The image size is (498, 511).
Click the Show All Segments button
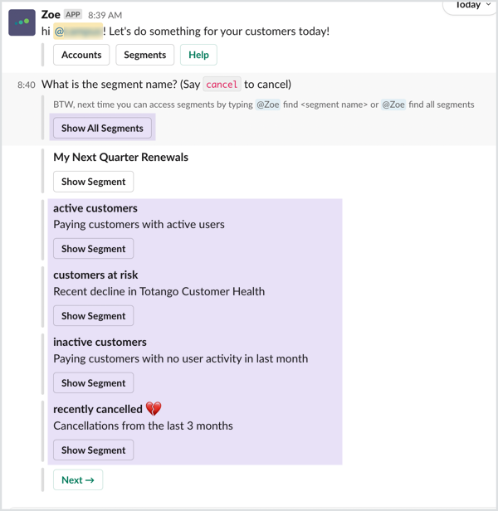tap(102, 128)
